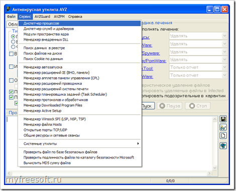Image resolution: width=236 pixels, height=191 pixels.
Task: Choose Открытые порты TCP/UDP
Action: point(79,130)
